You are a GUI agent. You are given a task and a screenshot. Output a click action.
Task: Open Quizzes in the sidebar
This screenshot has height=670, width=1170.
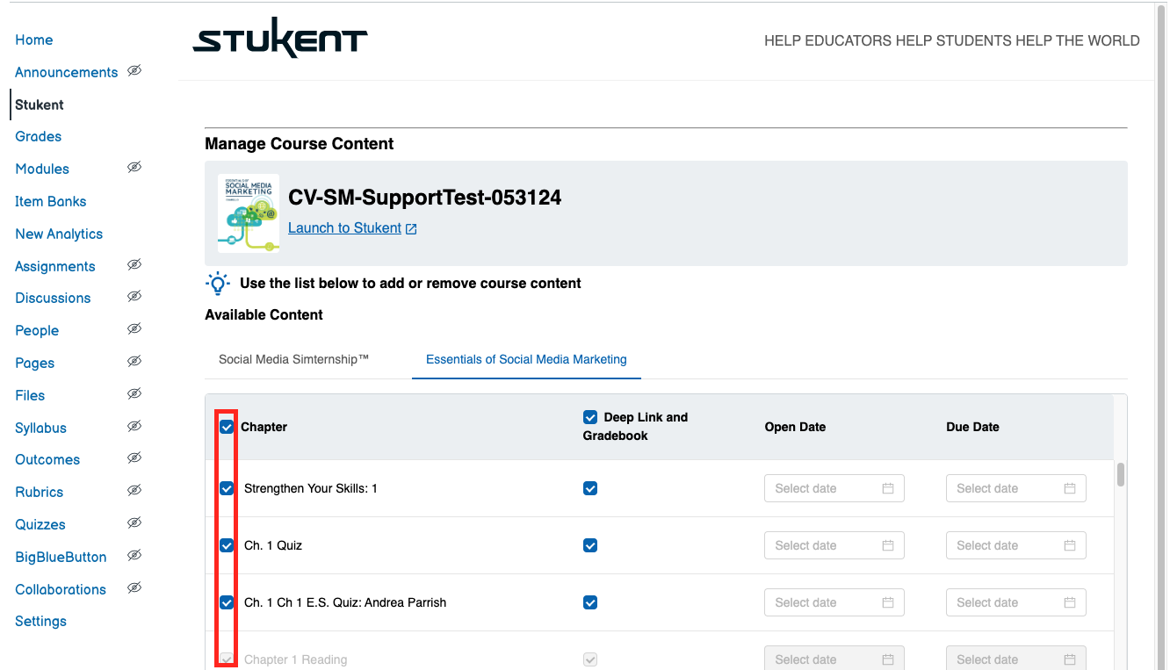coord(40,524)
